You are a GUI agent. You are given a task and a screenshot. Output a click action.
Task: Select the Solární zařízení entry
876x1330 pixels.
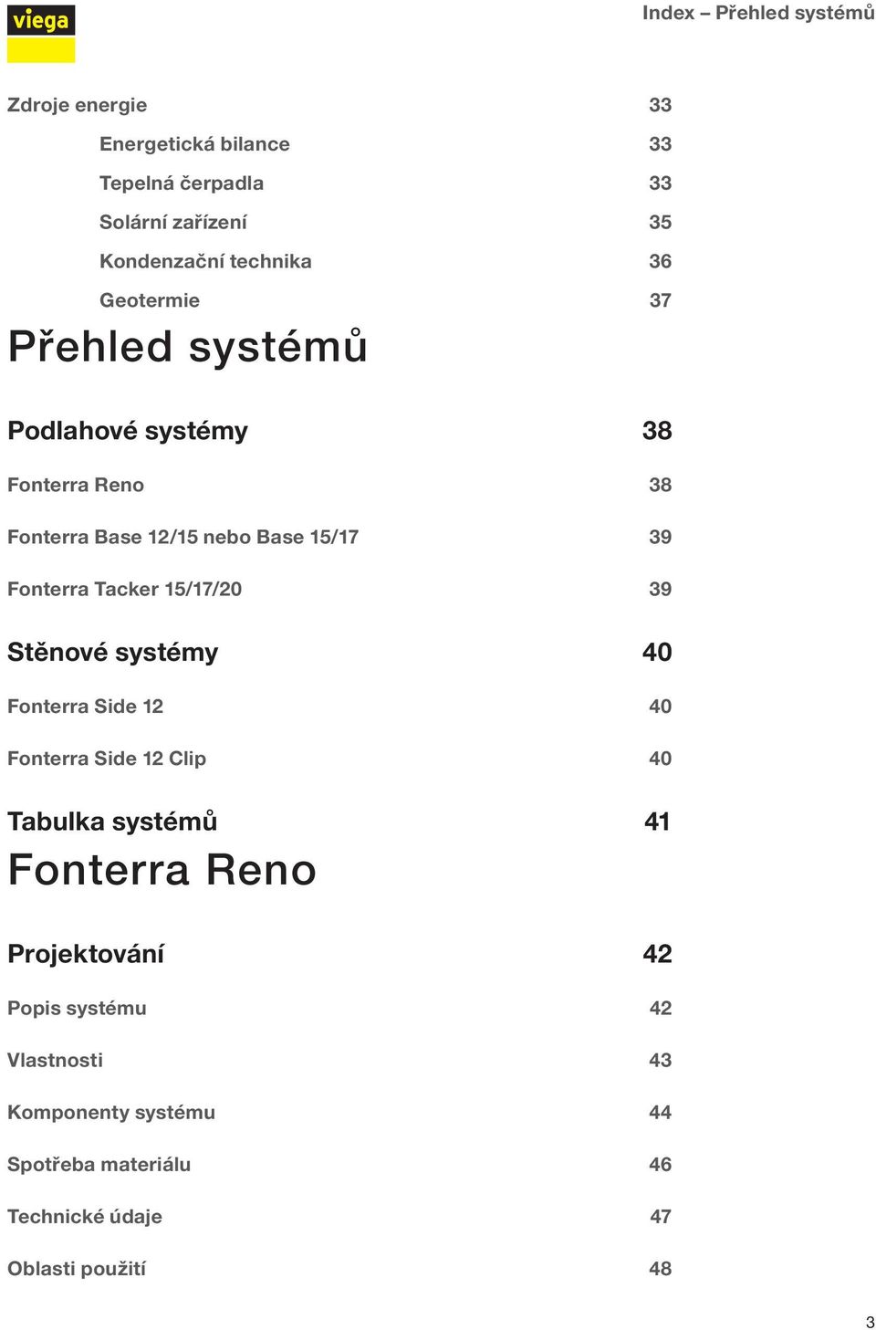pyautogui.click(x=173, y=223)
